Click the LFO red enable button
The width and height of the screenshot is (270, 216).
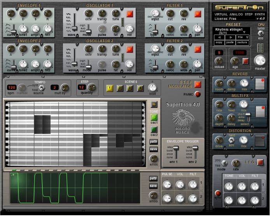click(260, 162)
